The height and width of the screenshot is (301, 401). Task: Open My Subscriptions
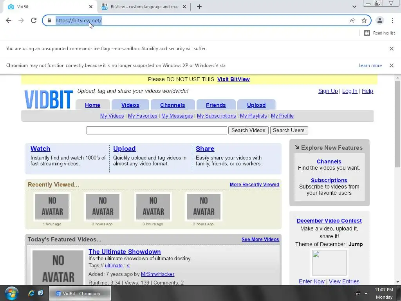coord(216,116)
